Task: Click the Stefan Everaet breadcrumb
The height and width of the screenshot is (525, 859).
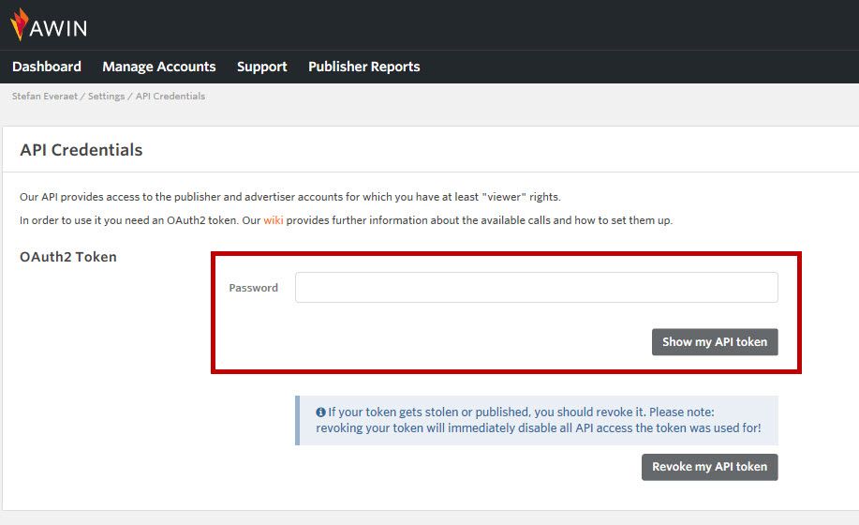Action: pos(44,96)
